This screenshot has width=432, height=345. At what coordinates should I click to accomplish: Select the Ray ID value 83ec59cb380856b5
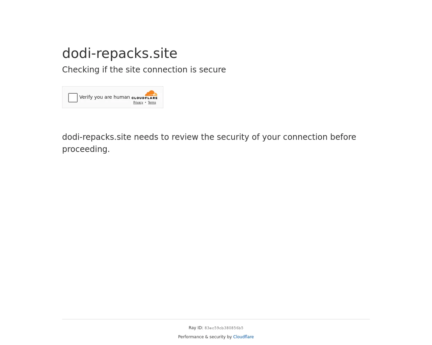pos(224,328)
